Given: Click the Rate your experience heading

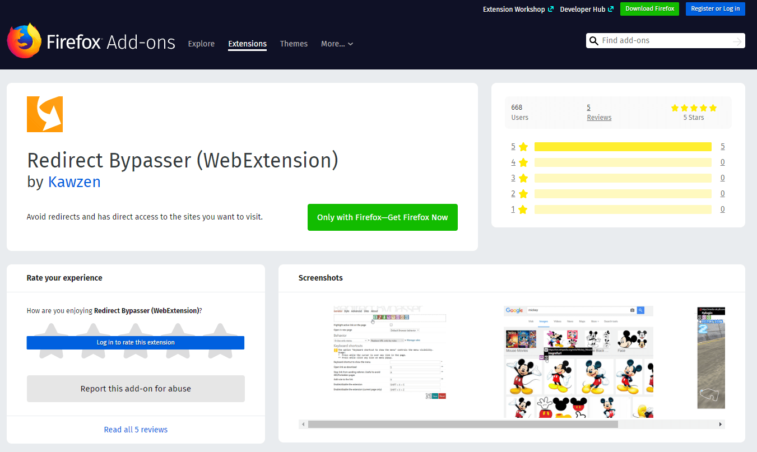Looking at the screenshot, I should pos(64,278).
